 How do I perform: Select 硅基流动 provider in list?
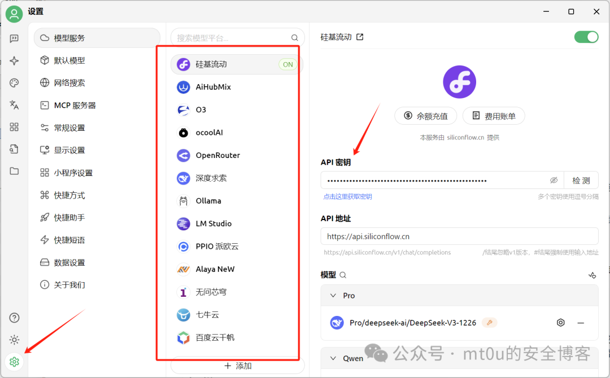pyautogui.click(x=237, y=64)
